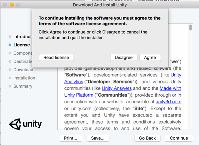Screen dimensions: 199x145
Task: Save the license with Save... button
Action: [98, 138]
